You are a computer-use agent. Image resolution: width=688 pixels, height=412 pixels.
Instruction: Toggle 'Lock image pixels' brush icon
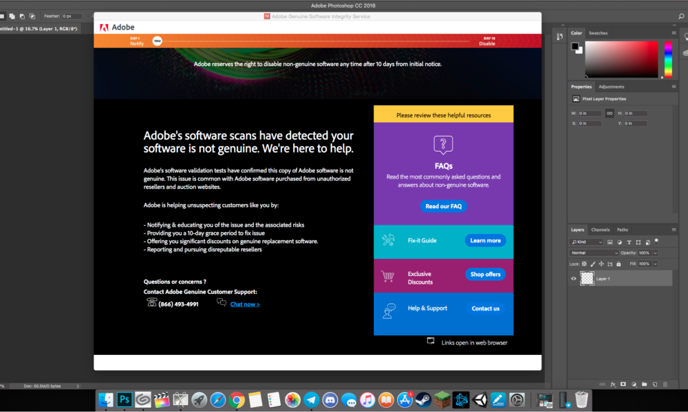tap(592, 264)
